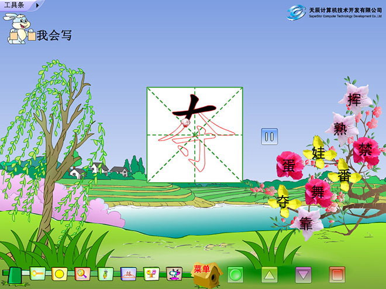Choose the 蛋 character on red flower

click(x=289, y=165)
